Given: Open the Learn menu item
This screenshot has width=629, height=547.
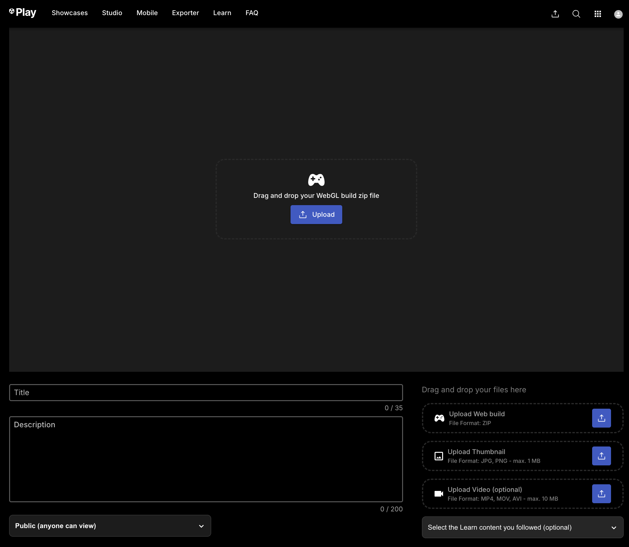Looking at the screenshot, I should [x=222, y=13].
